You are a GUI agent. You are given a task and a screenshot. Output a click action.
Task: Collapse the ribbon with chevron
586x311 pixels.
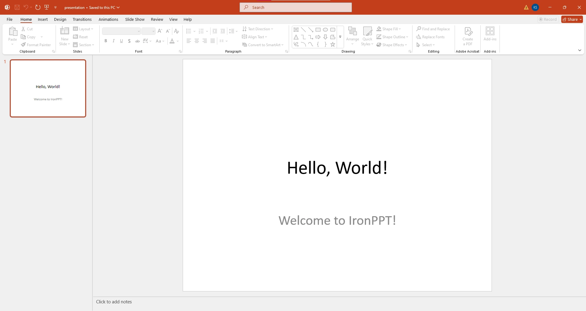tap(580, 50)
